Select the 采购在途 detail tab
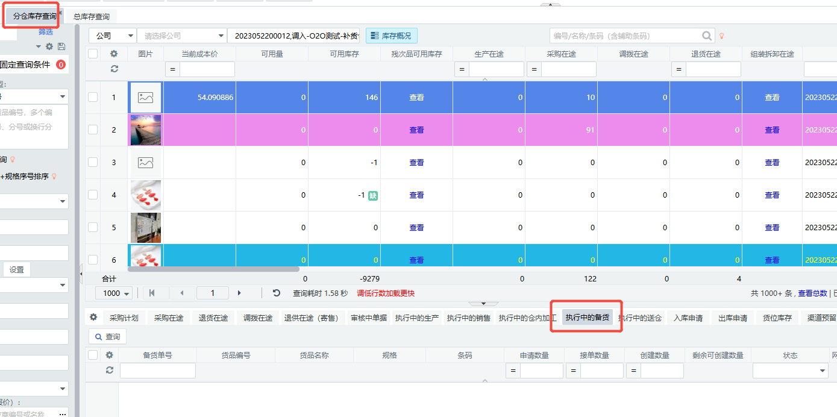 169,318
